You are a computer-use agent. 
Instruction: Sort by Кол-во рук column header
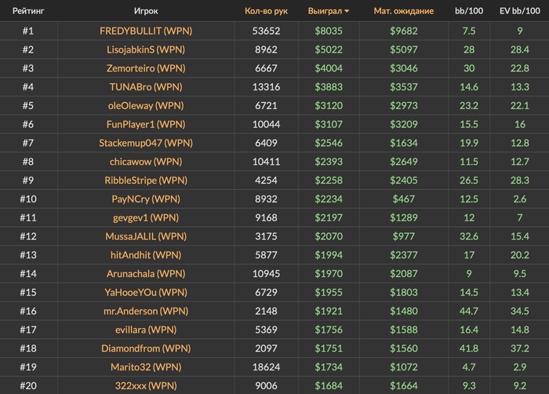266,11
